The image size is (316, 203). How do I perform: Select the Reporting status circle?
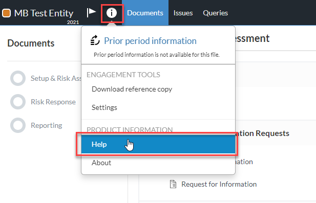tap(18, 125)
